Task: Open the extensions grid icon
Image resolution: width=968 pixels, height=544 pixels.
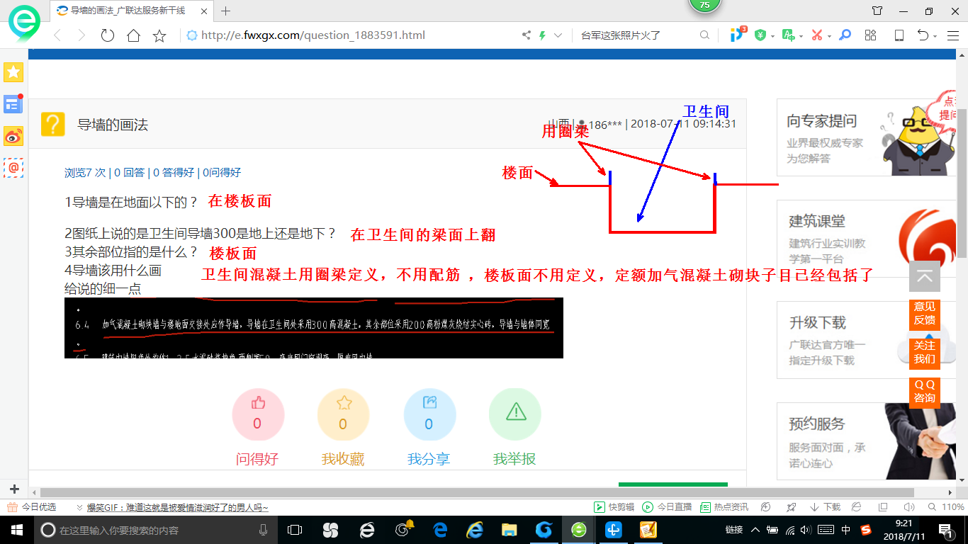Action: (871, 35)
